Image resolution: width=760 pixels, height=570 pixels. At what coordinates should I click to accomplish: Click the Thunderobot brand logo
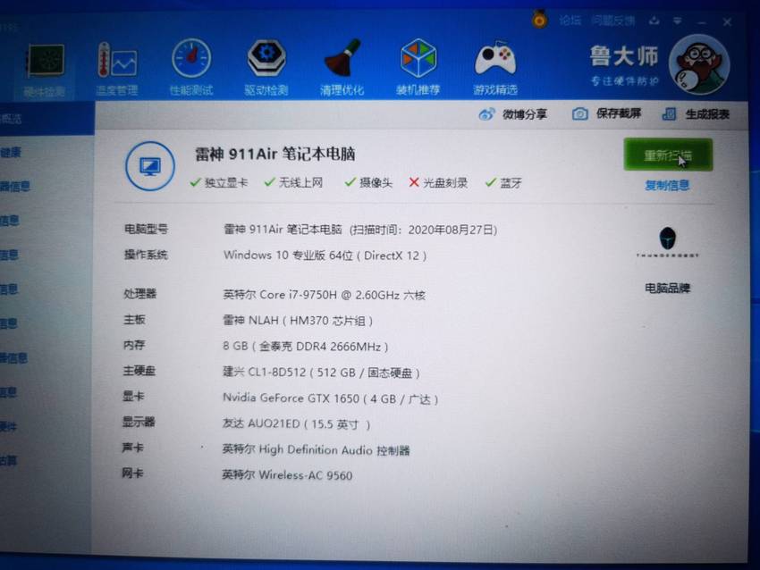pyautogui.click(x=667, y=241)
